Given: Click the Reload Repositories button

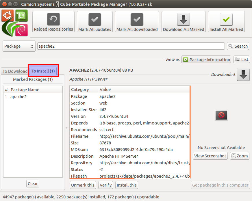Looking at the screenshot, I should point(53,22).
